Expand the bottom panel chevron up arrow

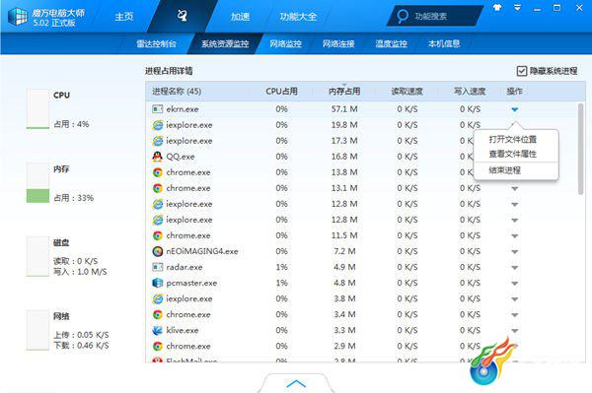296,383
